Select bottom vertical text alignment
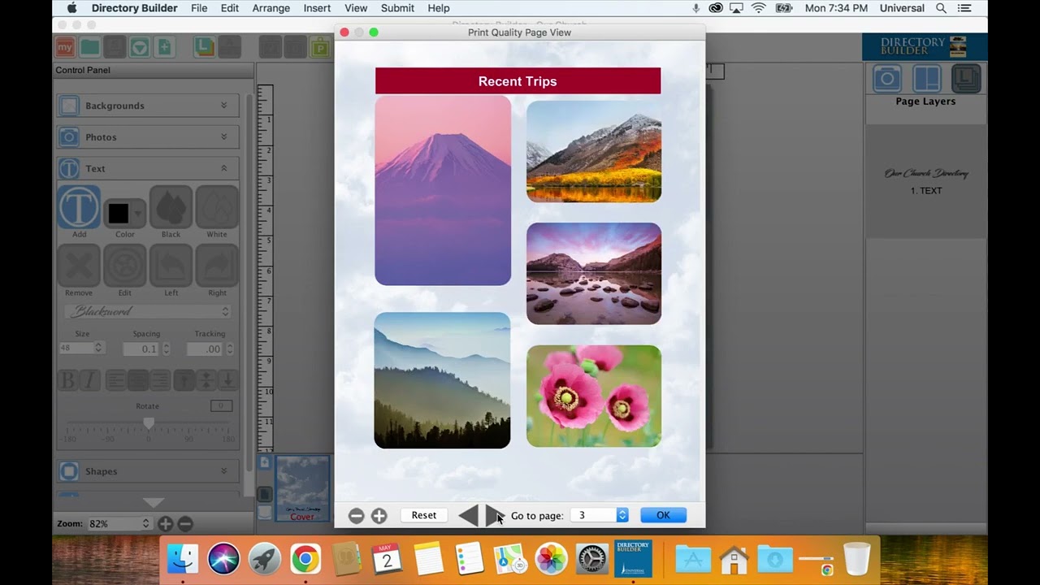 click(228, 379)
